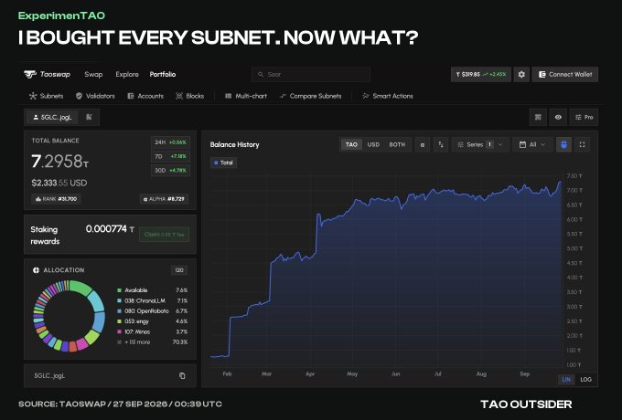Click the RANK #31,700 badge
This screenshot has height=420, width=622.
(56, 199)
